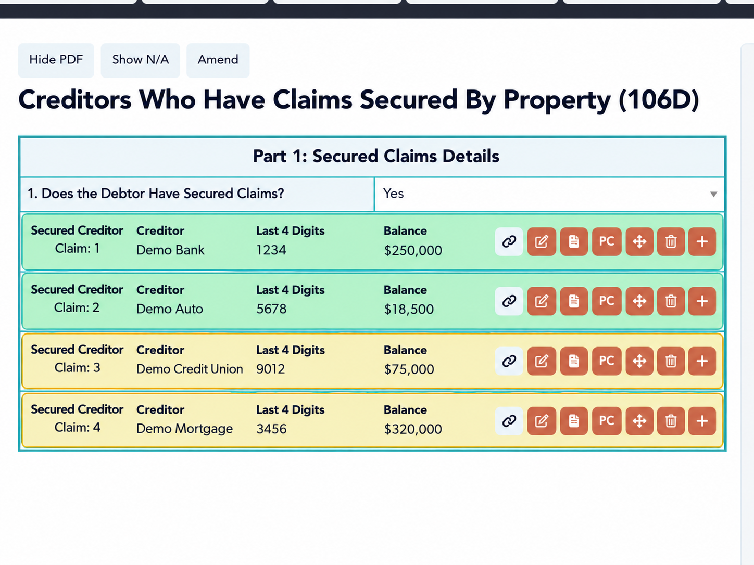Click the last 4 digits 5678
Viewport: 754px width, 565px height.
point(271,309)
